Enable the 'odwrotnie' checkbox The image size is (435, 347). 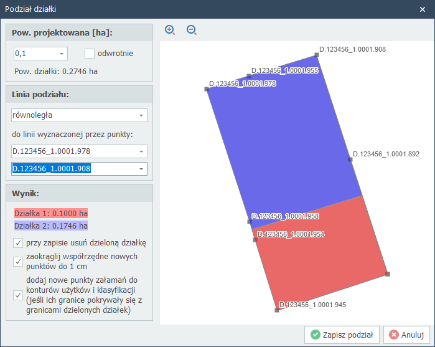pos(90,54)
